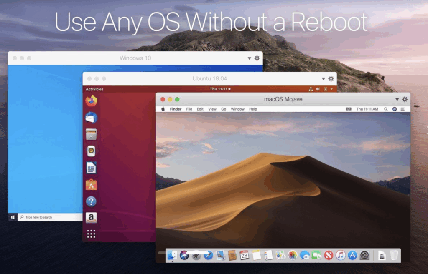Viewport: 428px width, 274px height.
Task: Click the Ubuntu volume icon
Action: pyautogui.click(x=318, y=89)
